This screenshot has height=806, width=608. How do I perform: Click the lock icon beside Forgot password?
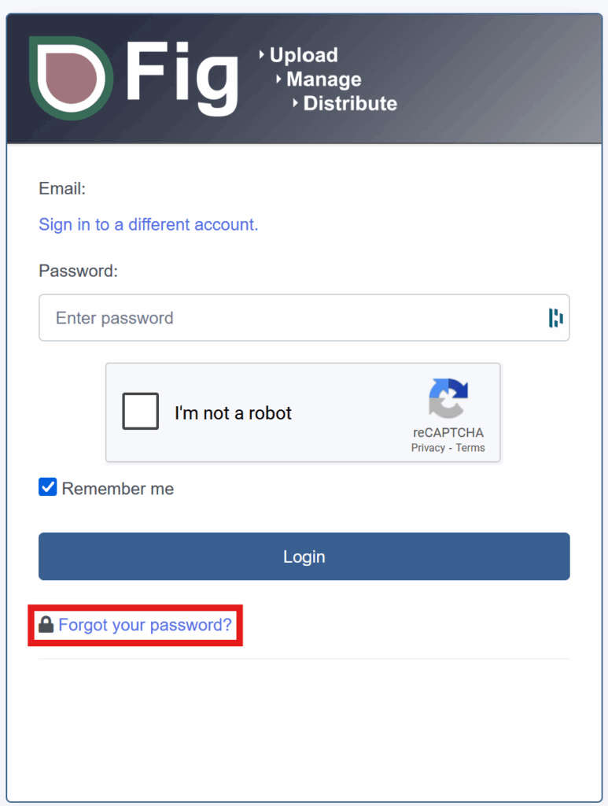46,624
